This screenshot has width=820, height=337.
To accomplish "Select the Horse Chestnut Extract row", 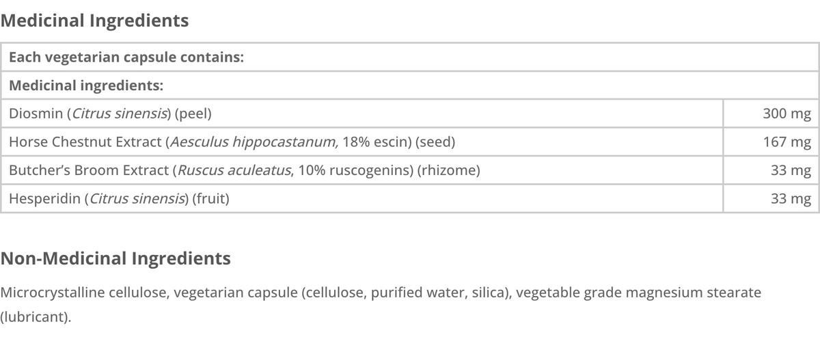I will coord(409,142).
